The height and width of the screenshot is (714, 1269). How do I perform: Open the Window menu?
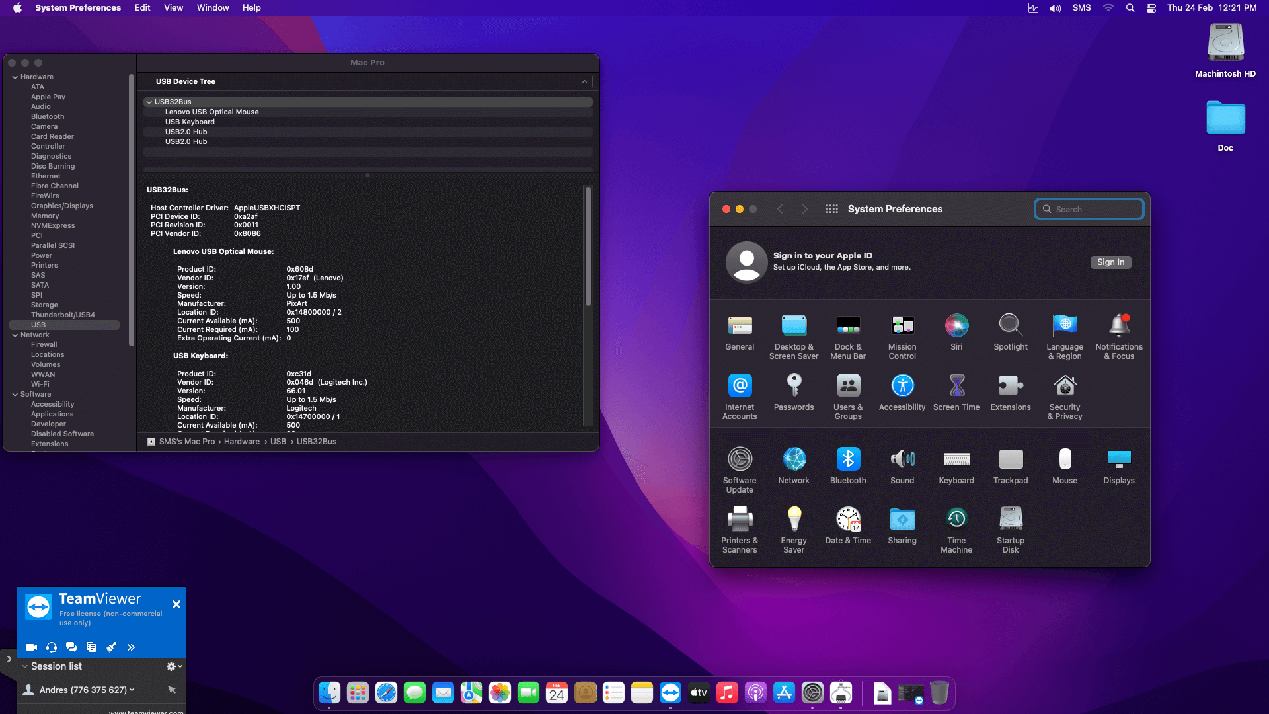[213, 8]
